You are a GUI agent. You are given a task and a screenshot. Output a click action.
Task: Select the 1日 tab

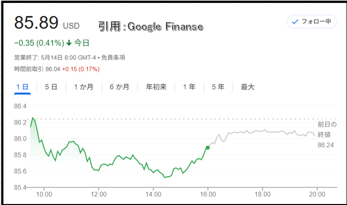click(22, 87)
